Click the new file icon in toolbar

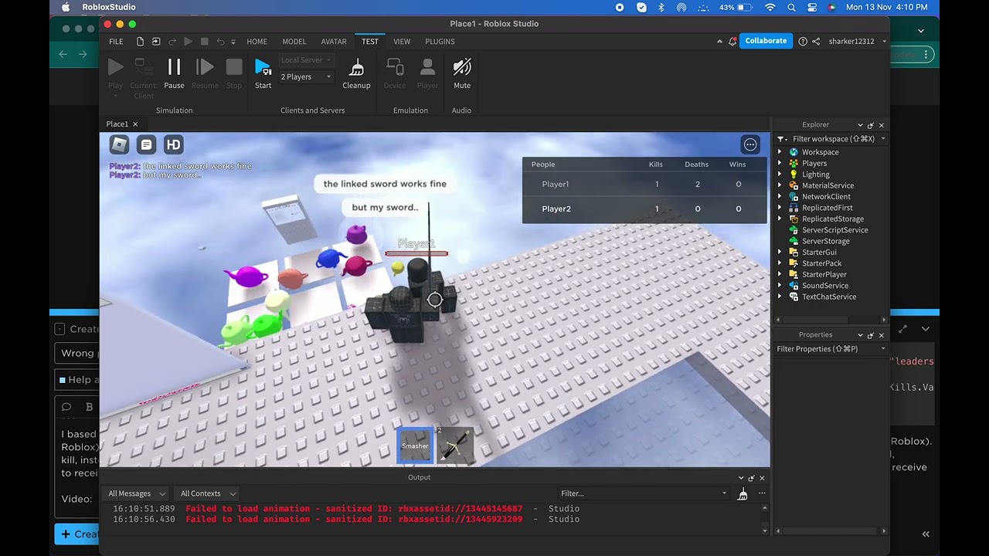140,42
